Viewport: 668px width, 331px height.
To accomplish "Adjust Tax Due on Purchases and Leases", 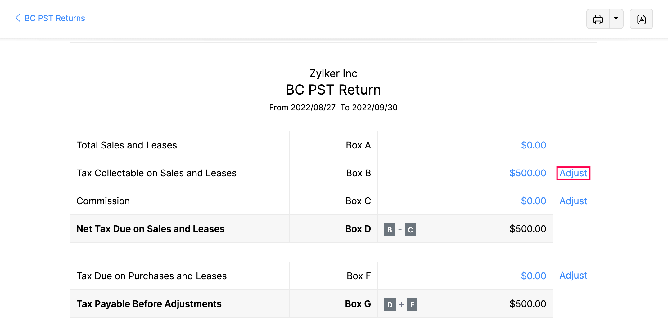I will click(x=573, y=275).
